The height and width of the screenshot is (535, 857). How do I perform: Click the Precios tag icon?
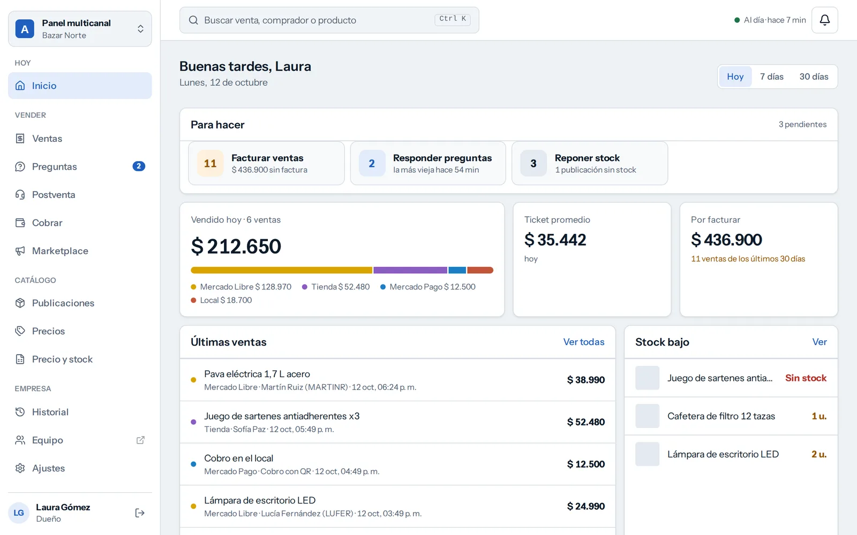click(x=20, y=331)
